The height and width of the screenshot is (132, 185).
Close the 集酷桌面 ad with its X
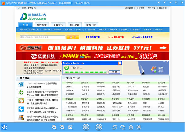pos(167,62)
